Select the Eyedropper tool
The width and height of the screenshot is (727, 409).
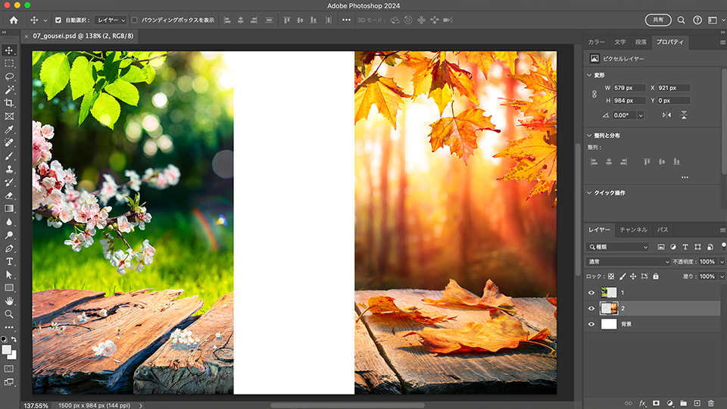point(9,130)
